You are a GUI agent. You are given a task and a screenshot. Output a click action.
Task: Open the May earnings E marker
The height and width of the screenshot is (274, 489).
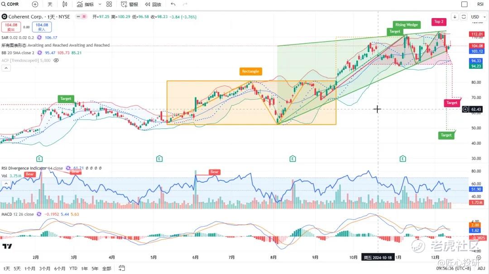coord(159,159)
